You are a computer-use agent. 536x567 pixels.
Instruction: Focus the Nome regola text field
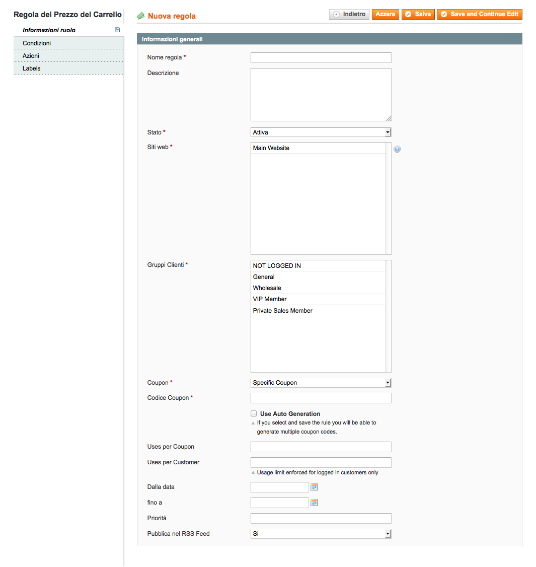[x=321, y=58]
